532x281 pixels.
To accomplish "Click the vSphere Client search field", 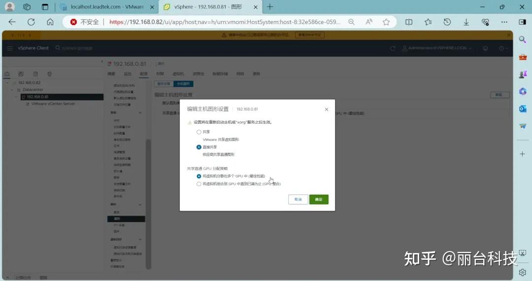I will tap(77, 48).
